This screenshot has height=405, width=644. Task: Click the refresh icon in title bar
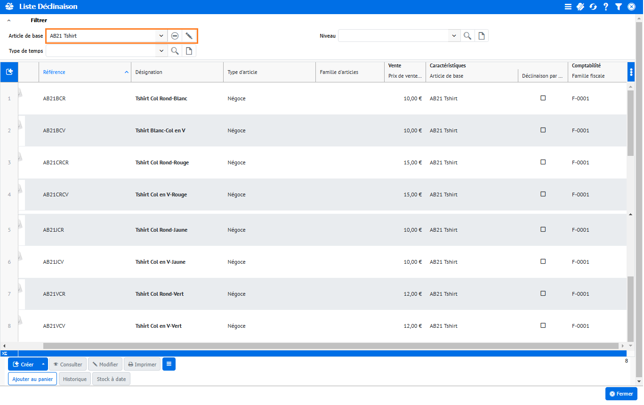point(593,7)
